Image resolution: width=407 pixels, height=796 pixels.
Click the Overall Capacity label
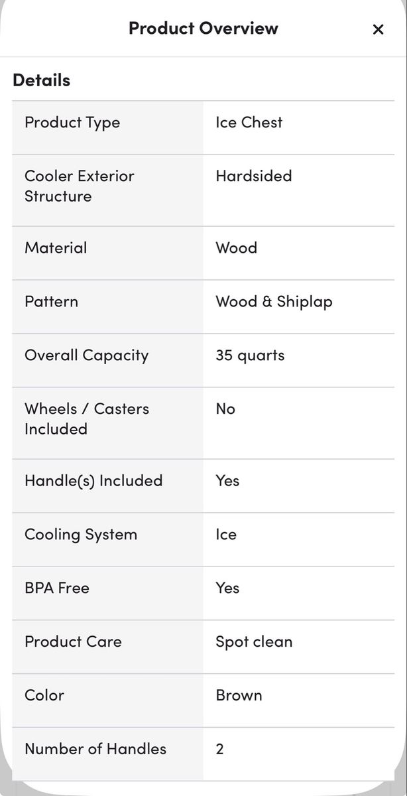point(86,356)
